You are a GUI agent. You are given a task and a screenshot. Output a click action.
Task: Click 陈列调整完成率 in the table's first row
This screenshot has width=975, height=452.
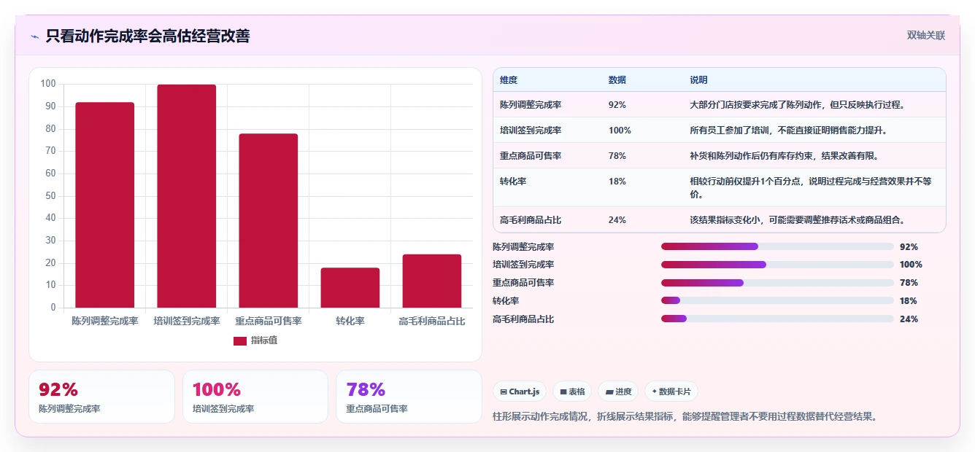click(x=531, y=105)
